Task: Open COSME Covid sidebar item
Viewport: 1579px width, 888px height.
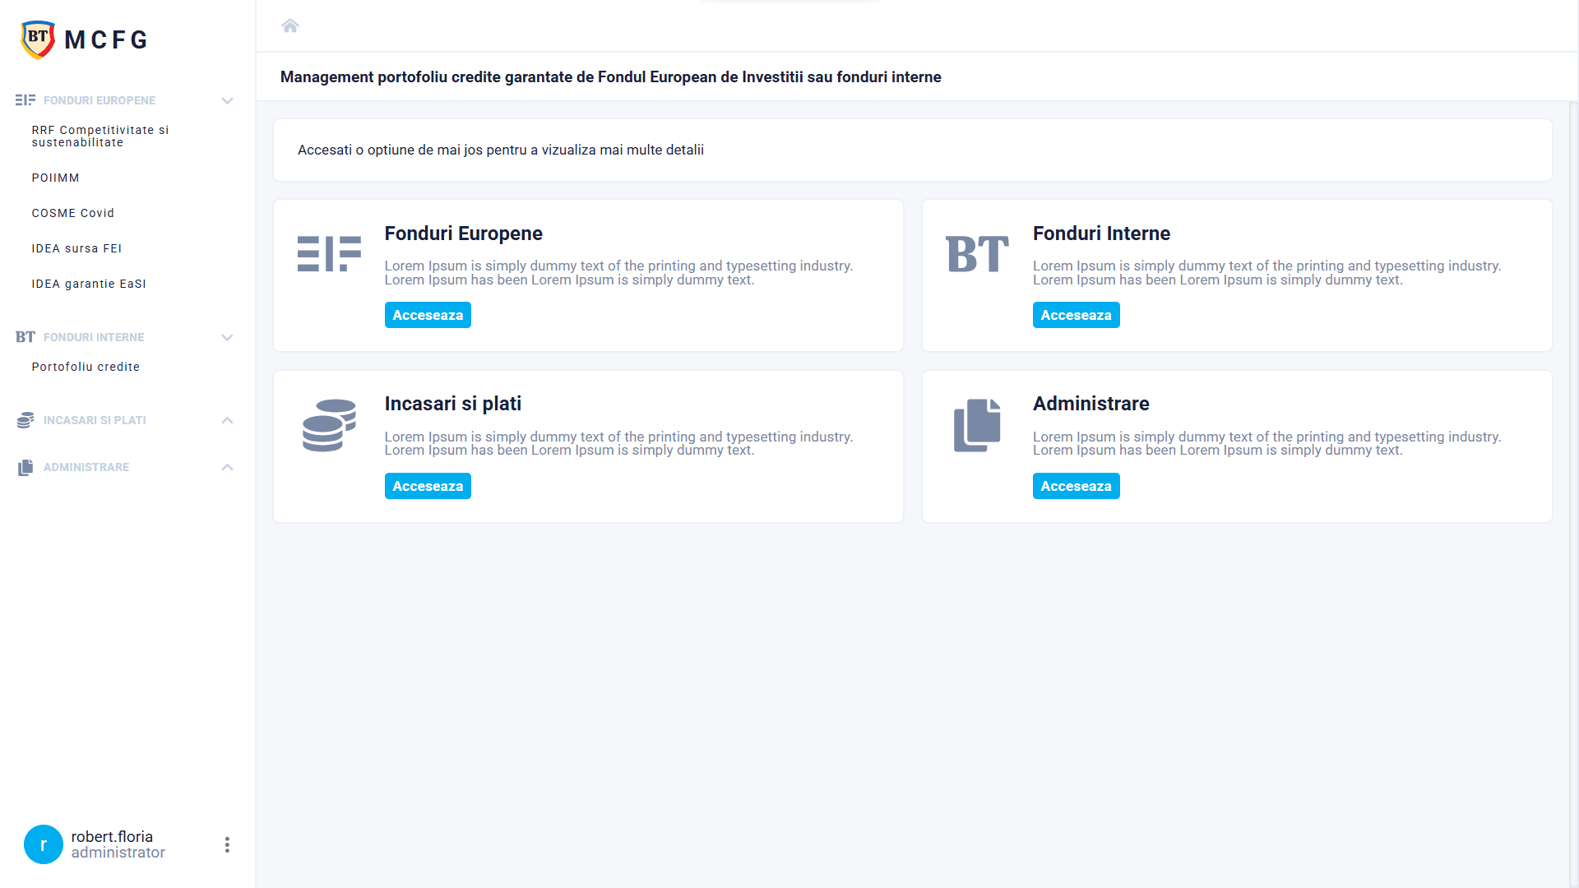Action: point(73,213)
